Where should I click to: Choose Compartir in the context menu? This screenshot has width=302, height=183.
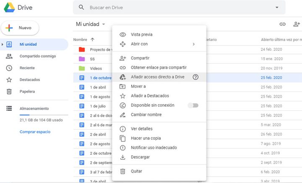(x=159, y=58)
